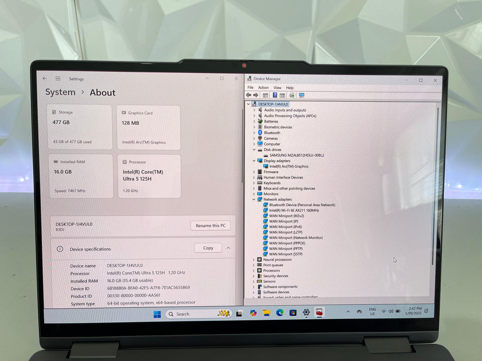Open File Explorer from the taskbar
Screen dimensions: 482x361
point(267,313)
